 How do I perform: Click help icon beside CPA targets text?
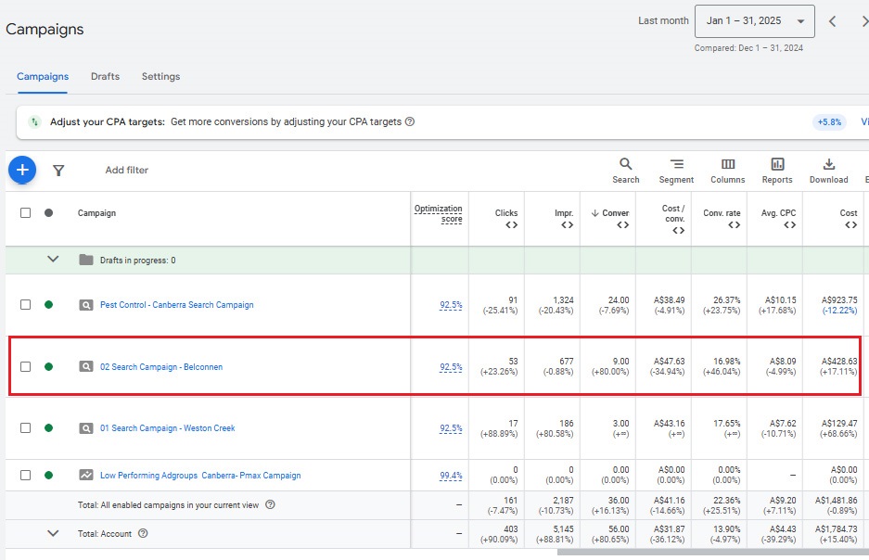pyautogui.click(x=410, y=121)
